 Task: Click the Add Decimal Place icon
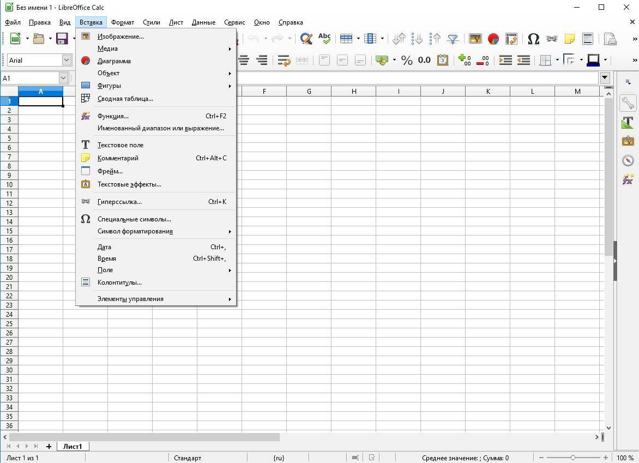(465, 60)
